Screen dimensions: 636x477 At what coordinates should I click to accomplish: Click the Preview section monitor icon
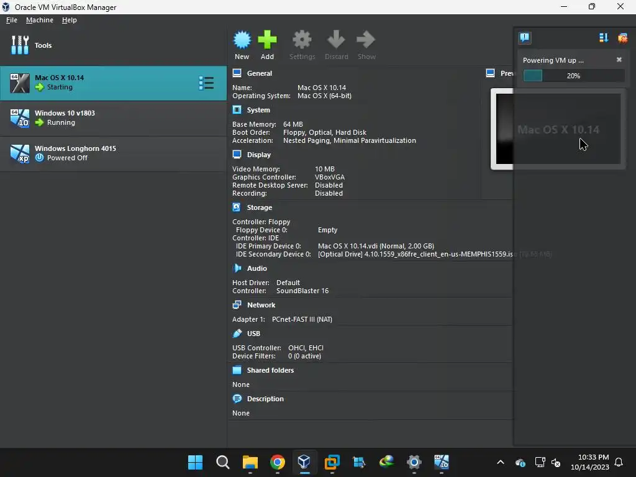coord(491,73)
